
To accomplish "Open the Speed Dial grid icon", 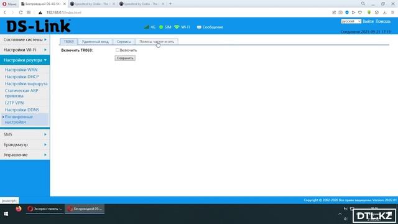I will click(29, 12).
